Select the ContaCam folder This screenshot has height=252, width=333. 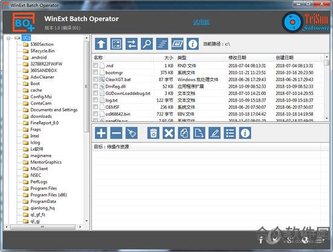click(x=41, y=103)
